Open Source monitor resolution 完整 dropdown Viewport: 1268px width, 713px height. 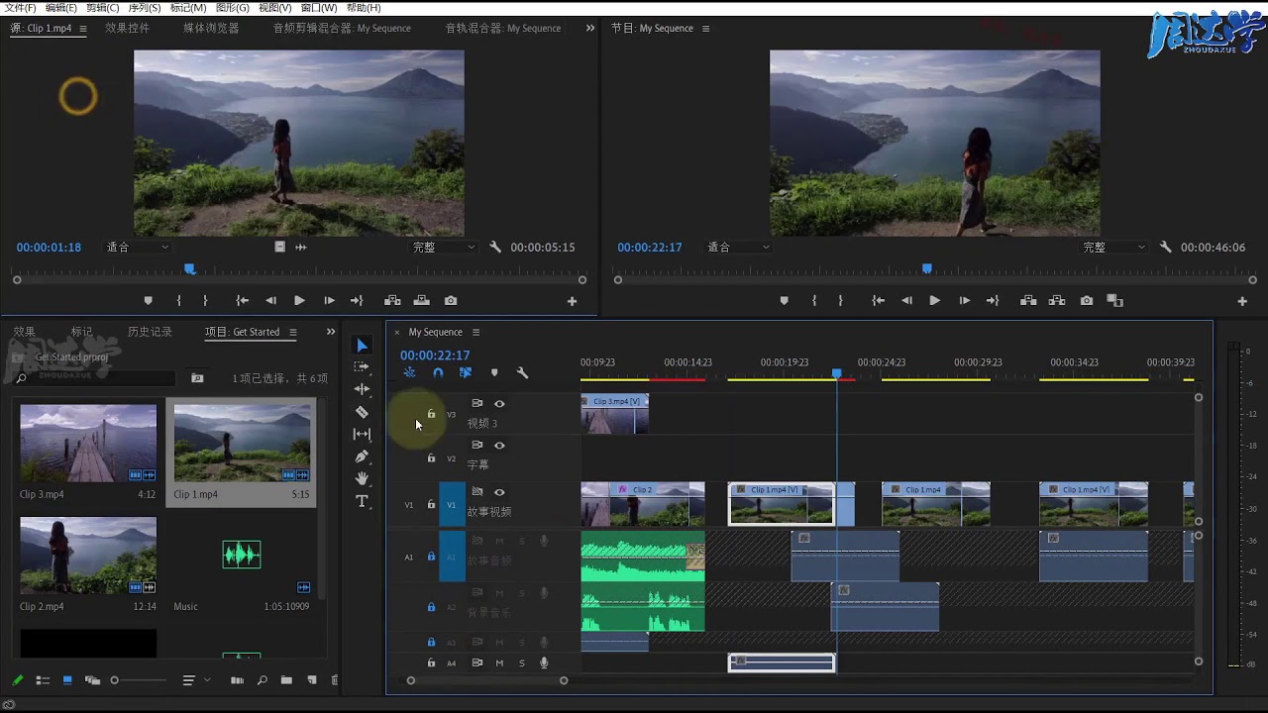click(444, 248)
